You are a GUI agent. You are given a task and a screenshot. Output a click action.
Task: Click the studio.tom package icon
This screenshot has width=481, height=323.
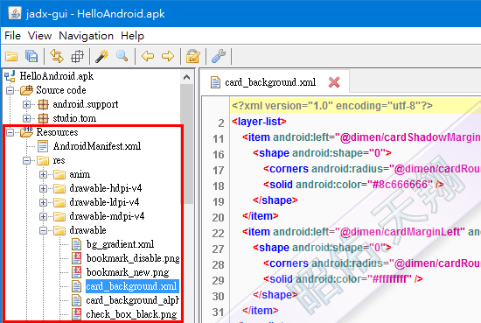pyautogui.click(x=43, y=118)
